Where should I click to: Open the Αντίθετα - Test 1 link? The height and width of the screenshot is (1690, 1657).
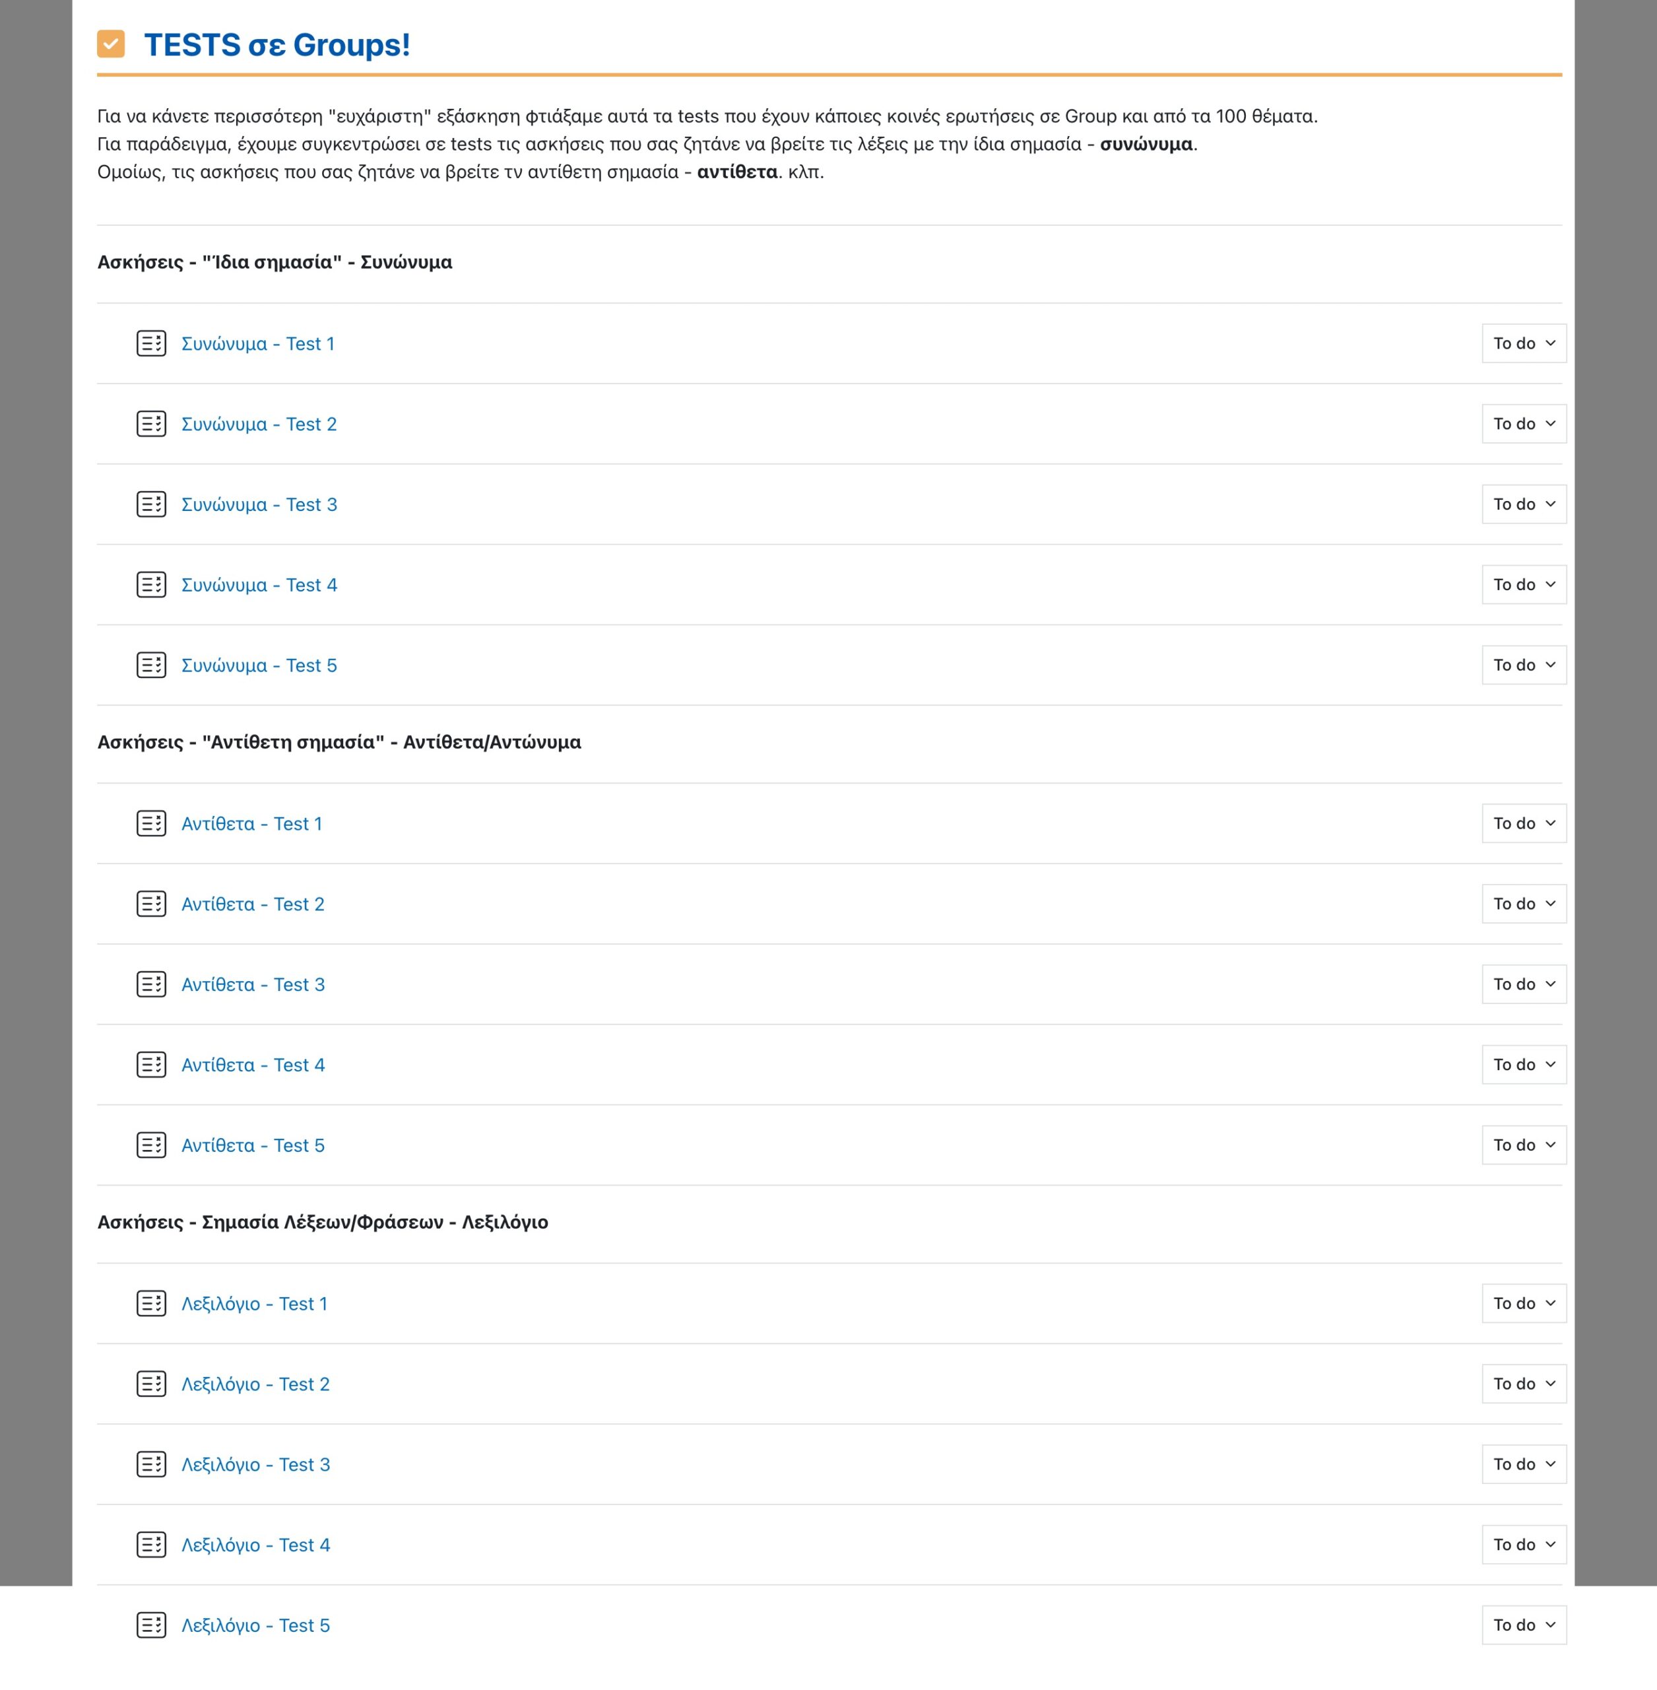click(251, 824)
